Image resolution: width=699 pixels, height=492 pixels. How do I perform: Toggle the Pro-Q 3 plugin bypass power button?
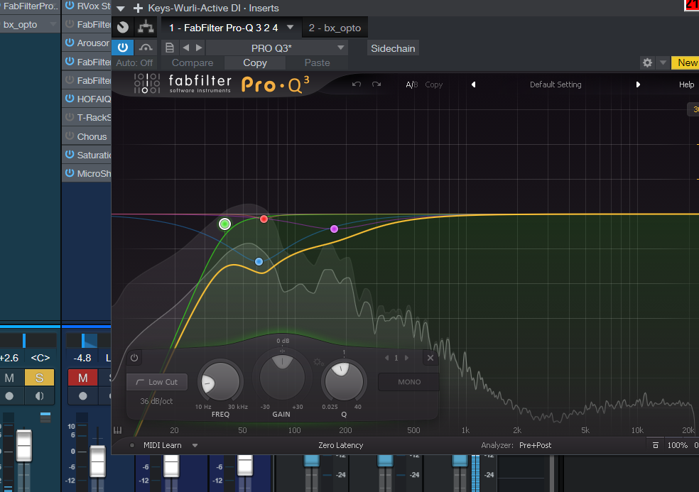pos(123,48)
